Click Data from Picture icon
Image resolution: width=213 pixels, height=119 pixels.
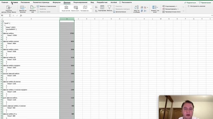point(22,7)
